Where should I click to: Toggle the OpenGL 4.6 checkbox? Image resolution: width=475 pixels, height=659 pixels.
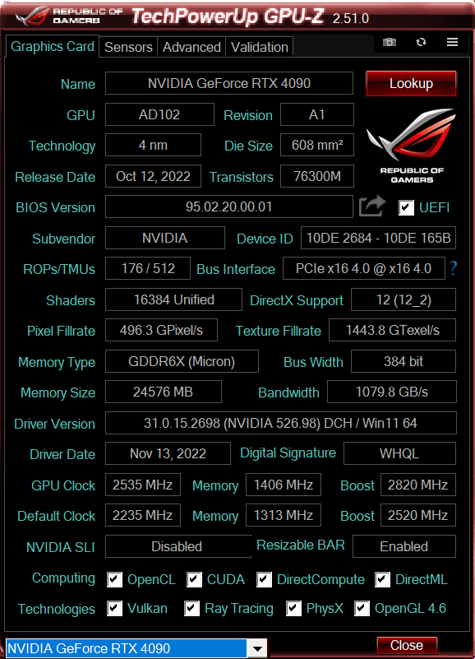coord(362,608)
